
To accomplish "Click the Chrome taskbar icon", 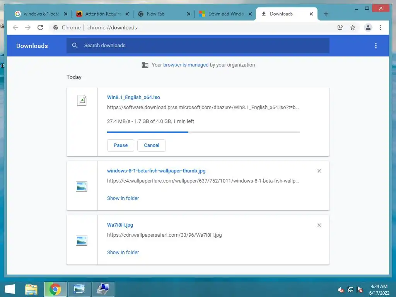I will pos(55,289).
